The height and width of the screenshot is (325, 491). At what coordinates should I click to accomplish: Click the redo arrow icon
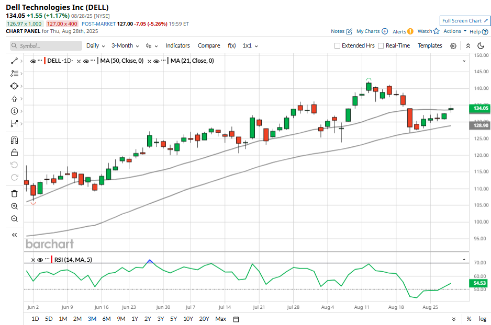click(x=14, y=178)
